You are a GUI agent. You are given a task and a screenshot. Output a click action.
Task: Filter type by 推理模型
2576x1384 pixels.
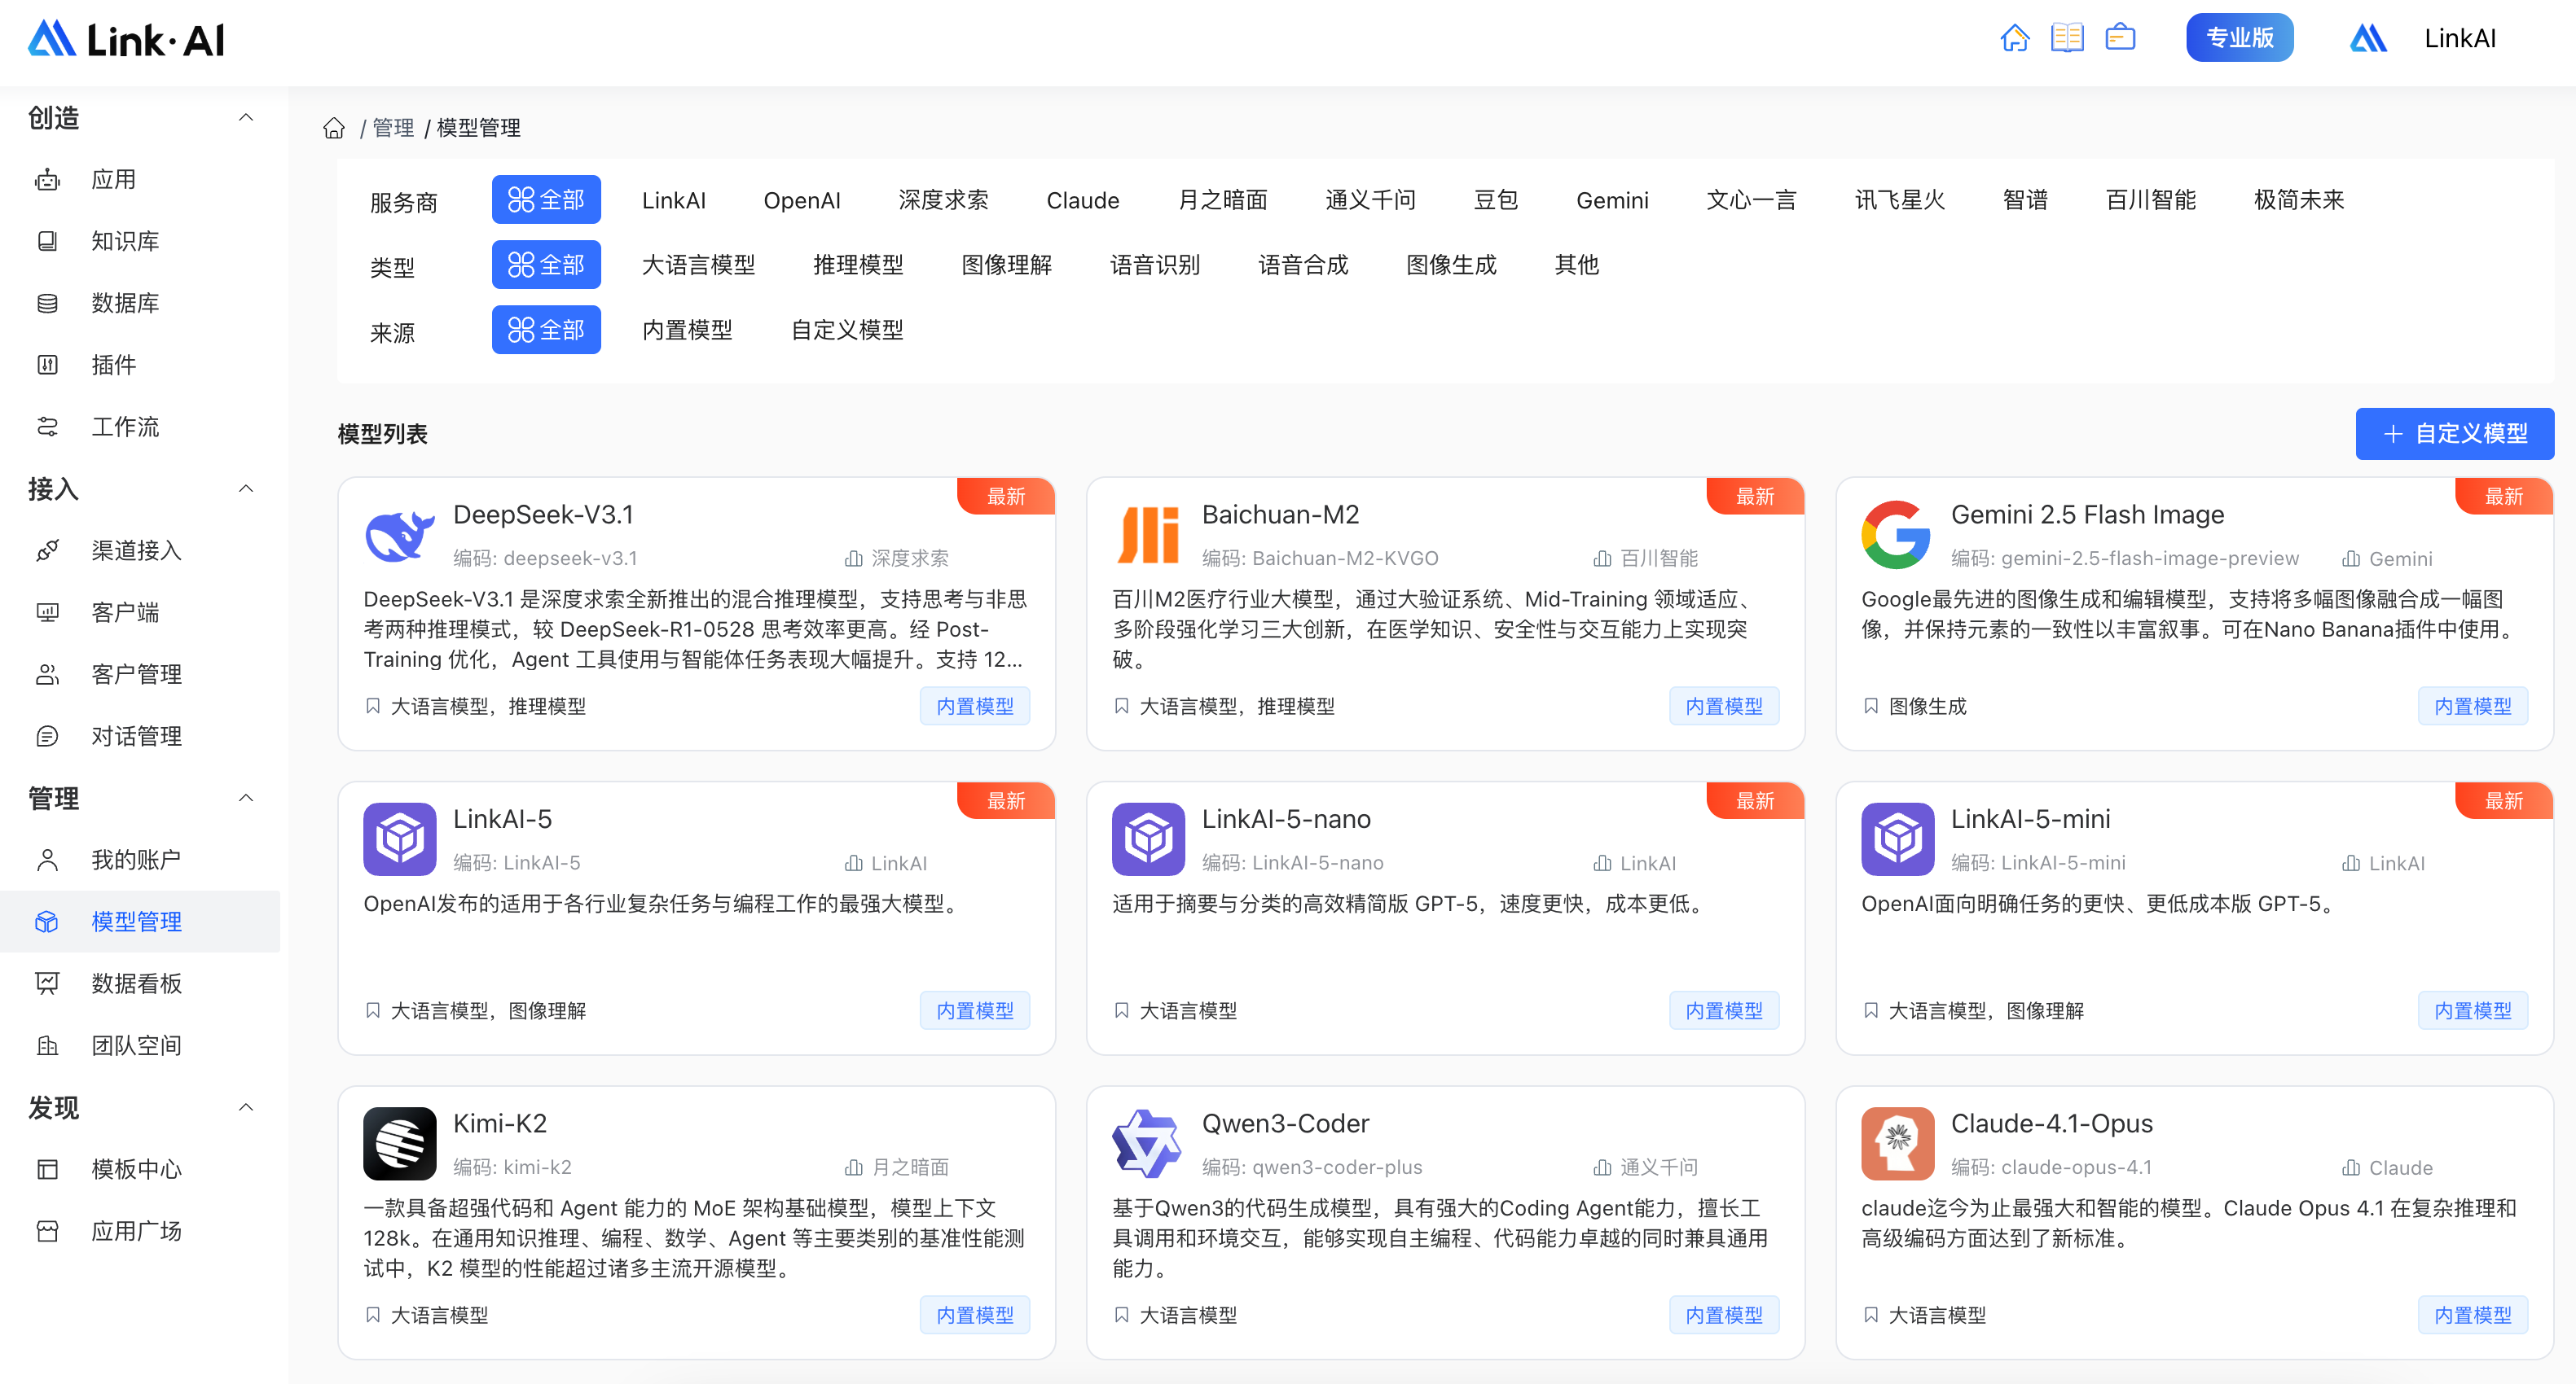coord(858,265)
